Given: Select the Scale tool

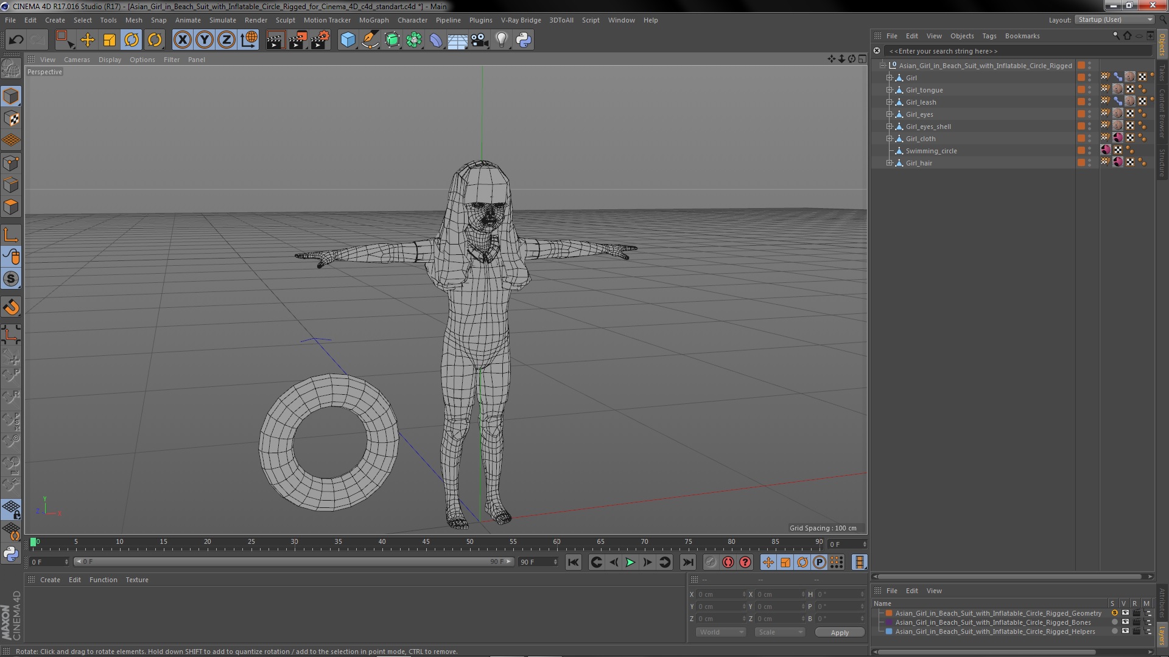Looking at the screenshot, I should [x=110, y=40].
